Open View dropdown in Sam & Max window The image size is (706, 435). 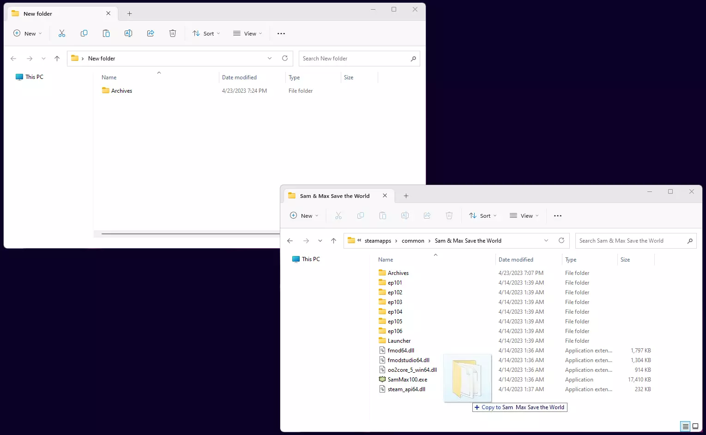pyautogui.click(x=525, y=215)
